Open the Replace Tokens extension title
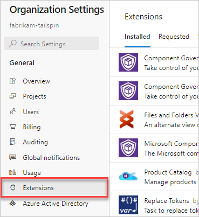199x217 pixels. coord(167,201)
